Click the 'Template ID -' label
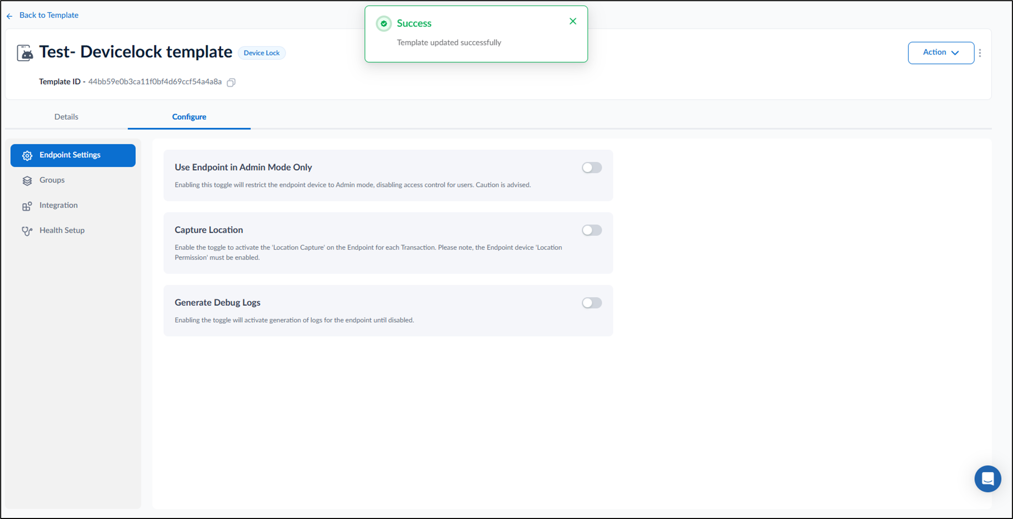Viewport: 1013px width, 519px height. click(62, 81)
